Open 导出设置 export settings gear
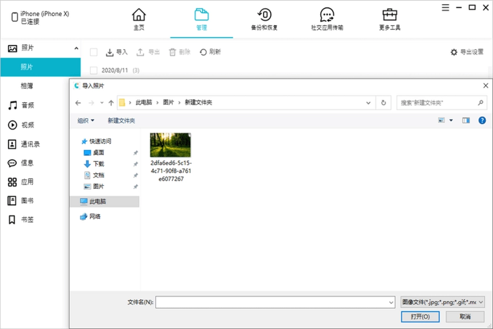The height and width of the screenshot is (329, 493). coord(467,52)
